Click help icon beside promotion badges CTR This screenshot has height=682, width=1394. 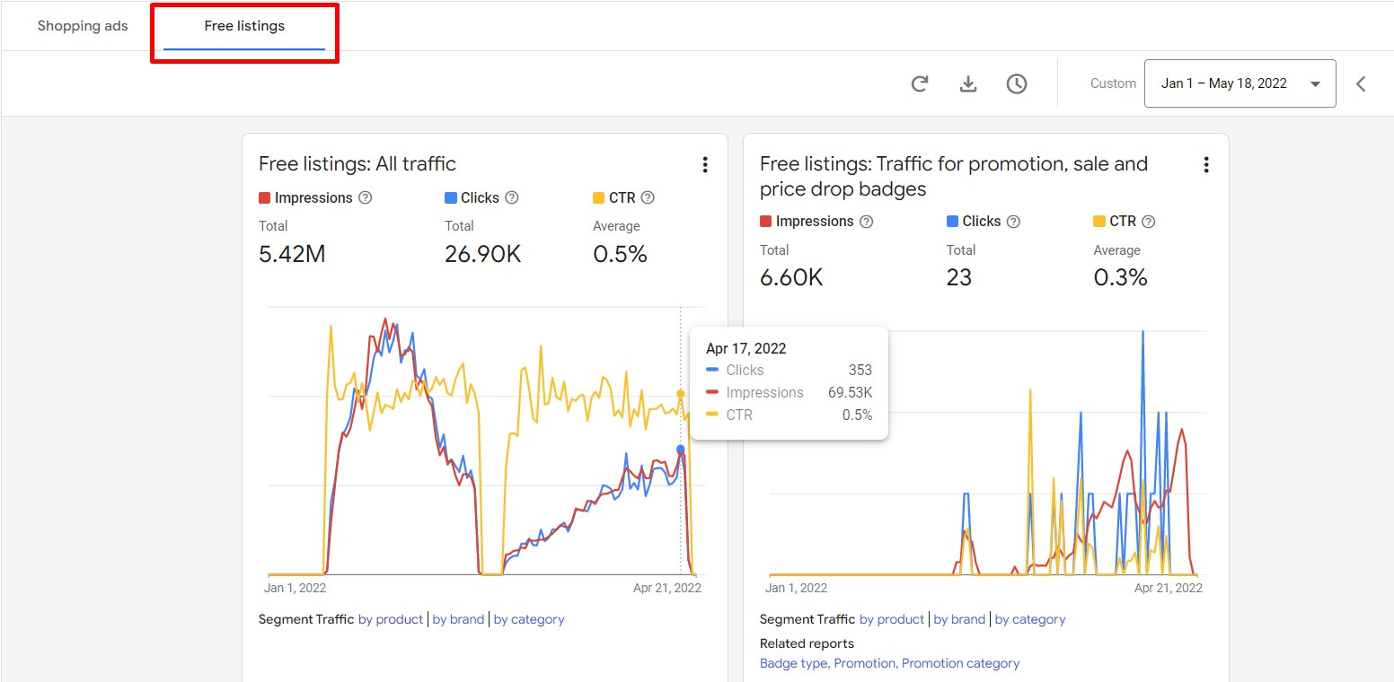1149,222
